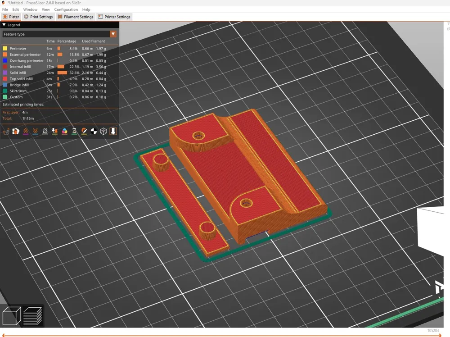Switch to the Print Settings tab
The height and width of the screenshot is (337, 450).
38,17
